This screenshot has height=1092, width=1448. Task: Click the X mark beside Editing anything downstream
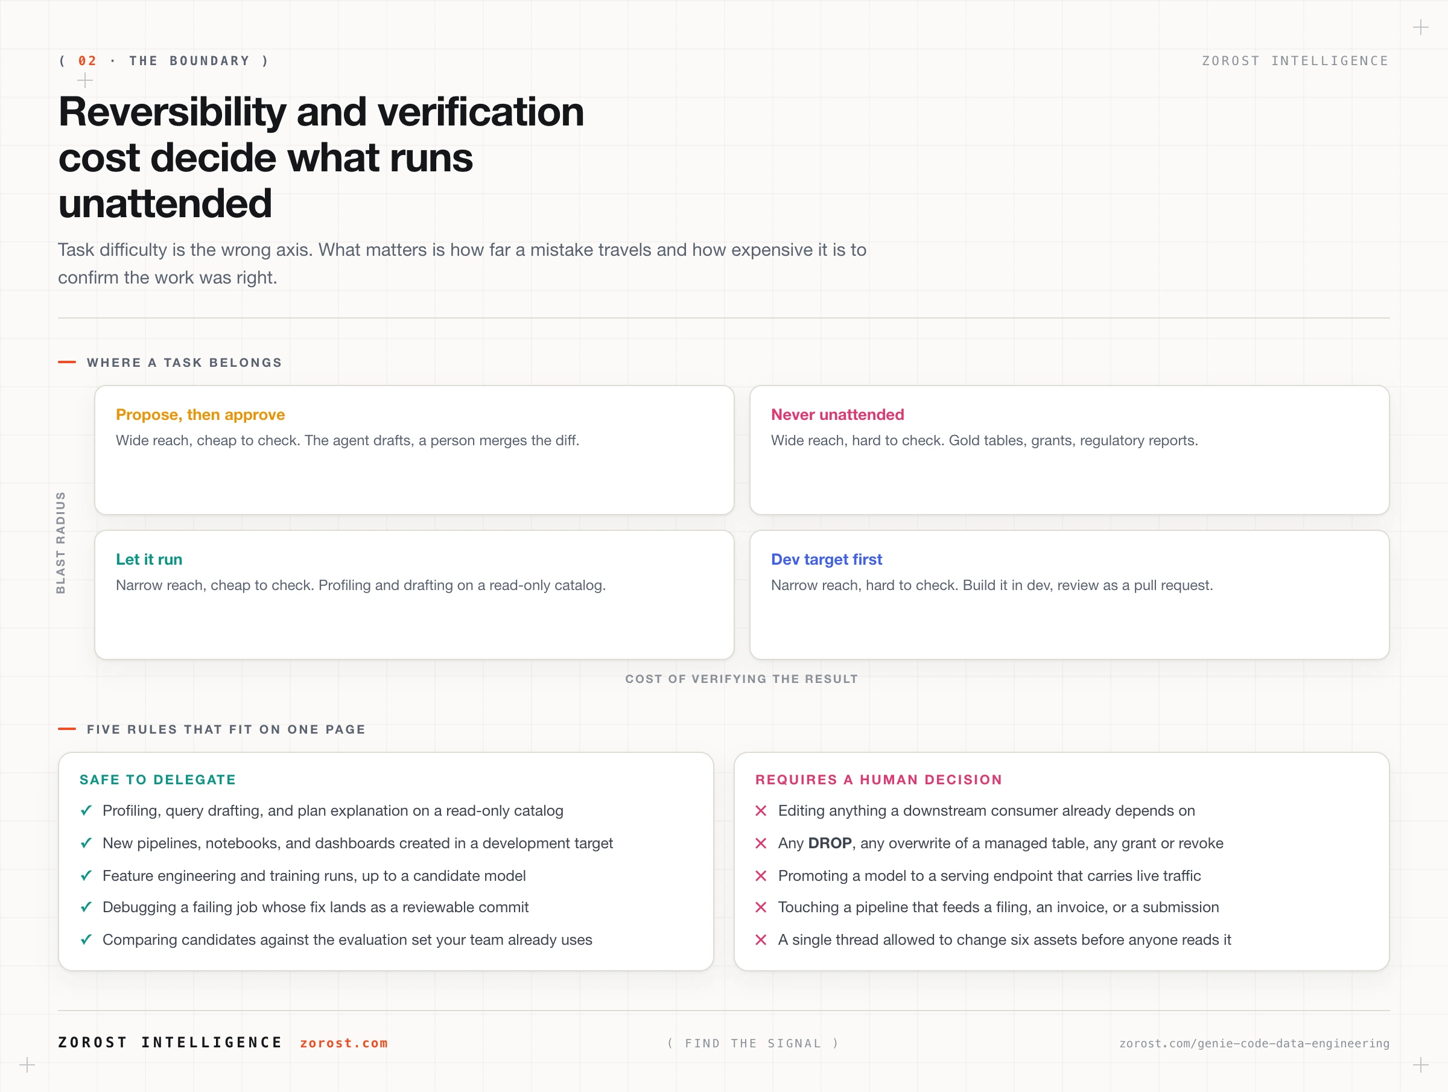[761, 810]
